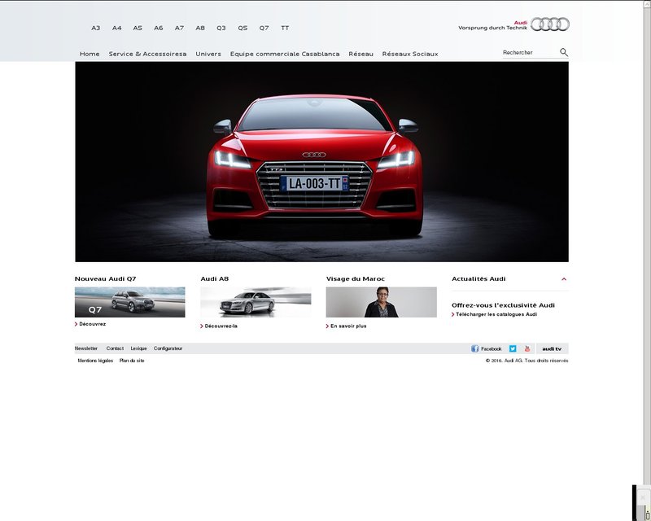Click the Audi A8 car thumbnail
Viewport: 651px width, 521px height.
(256, 302)
